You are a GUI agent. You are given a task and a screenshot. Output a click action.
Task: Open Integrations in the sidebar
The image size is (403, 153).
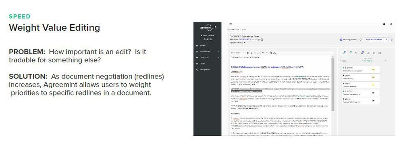203,70
